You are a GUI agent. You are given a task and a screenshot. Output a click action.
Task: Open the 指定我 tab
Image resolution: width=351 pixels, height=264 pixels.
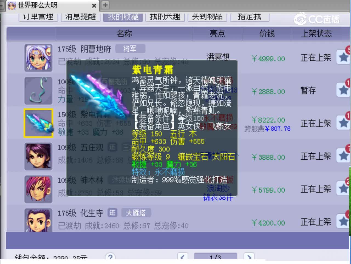click(x=250, y=17)
